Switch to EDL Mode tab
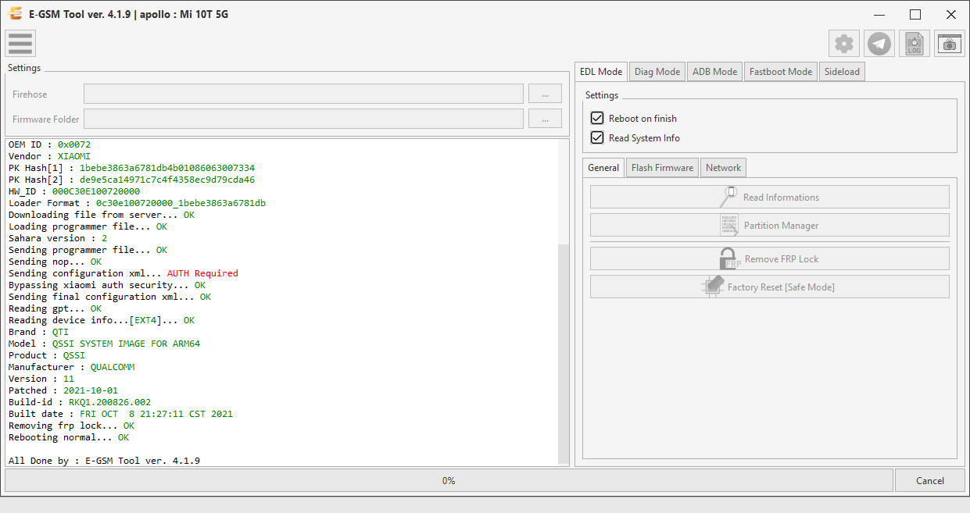 click(601, 71)
